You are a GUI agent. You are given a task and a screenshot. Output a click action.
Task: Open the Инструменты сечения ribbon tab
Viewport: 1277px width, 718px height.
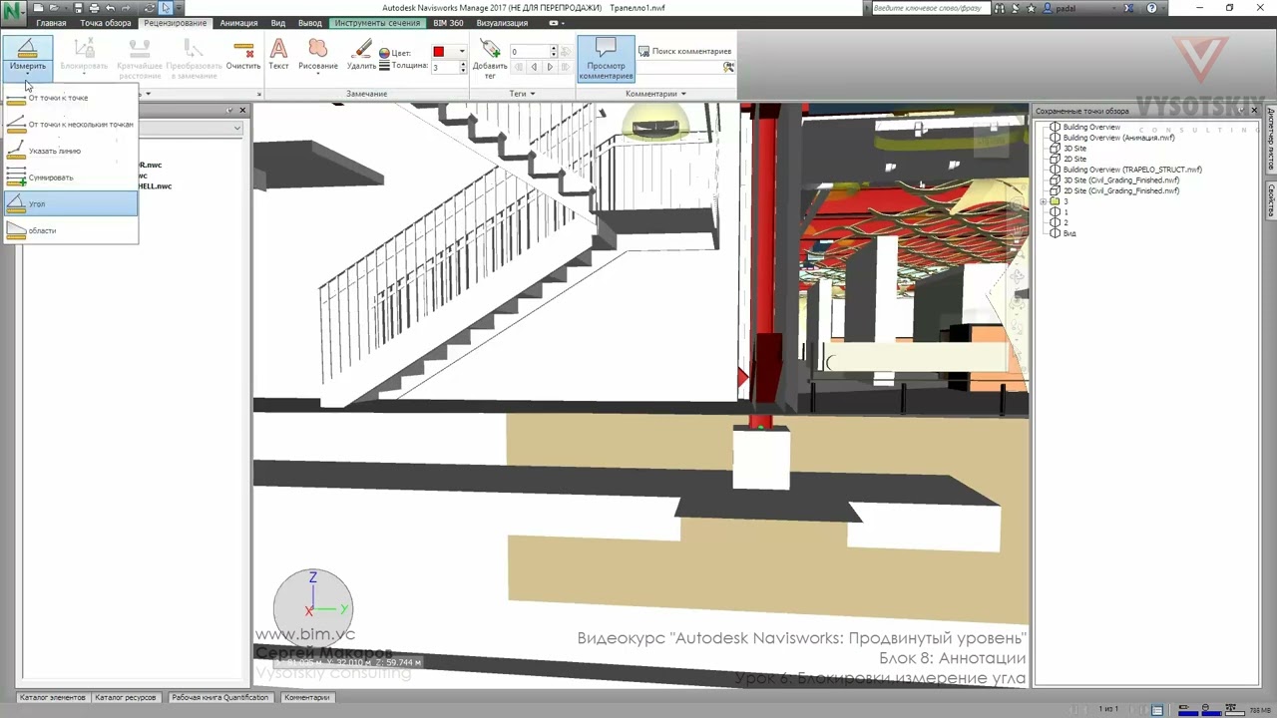click(x=377, y=23)
